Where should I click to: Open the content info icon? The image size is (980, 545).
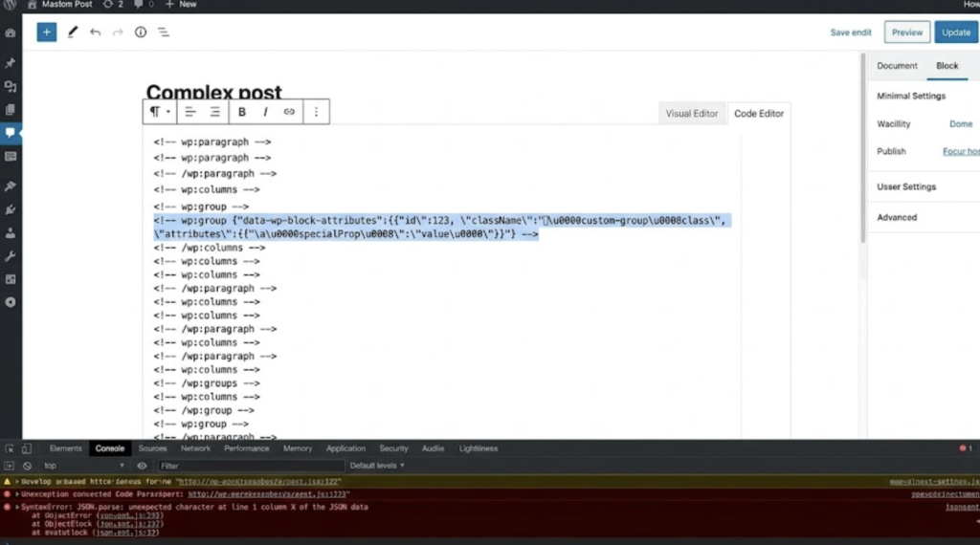point(141,32)
